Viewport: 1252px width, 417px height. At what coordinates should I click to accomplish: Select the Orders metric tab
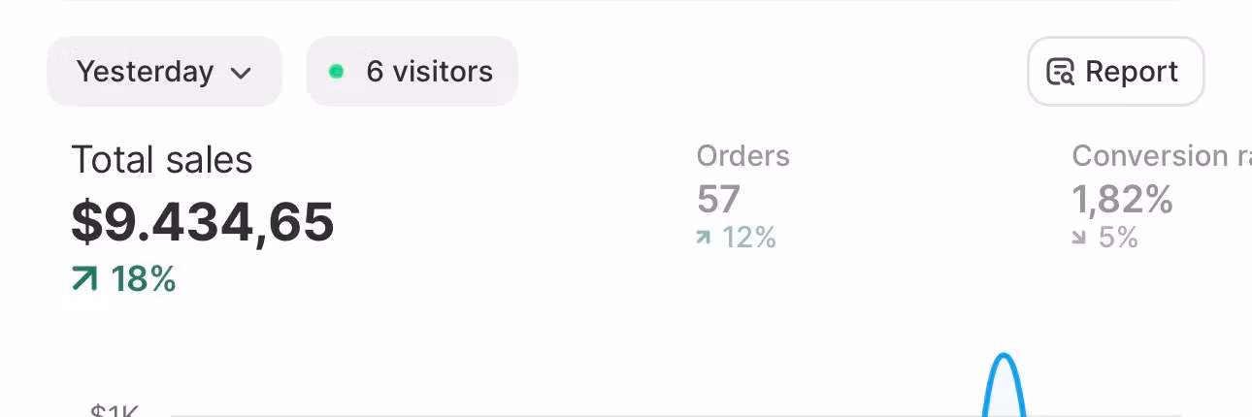point(742,156)
